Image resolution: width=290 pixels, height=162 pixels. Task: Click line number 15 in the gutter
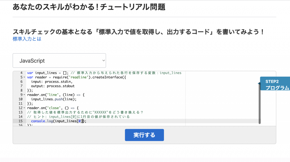click(x=20, y=121)
